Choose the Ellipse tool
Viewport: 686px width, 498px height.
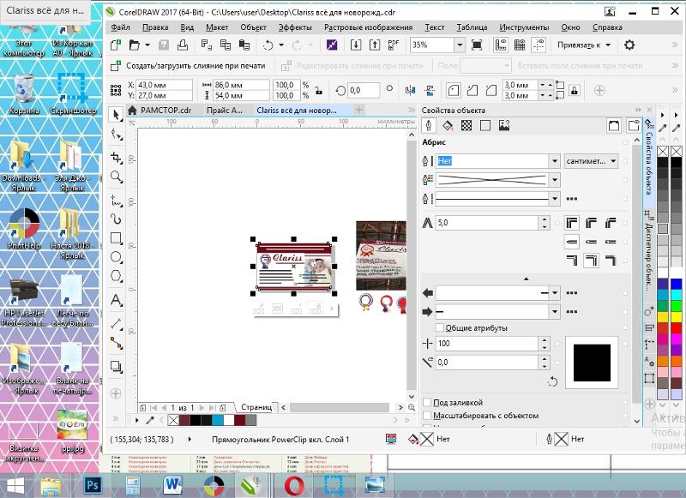coord(117,258)
